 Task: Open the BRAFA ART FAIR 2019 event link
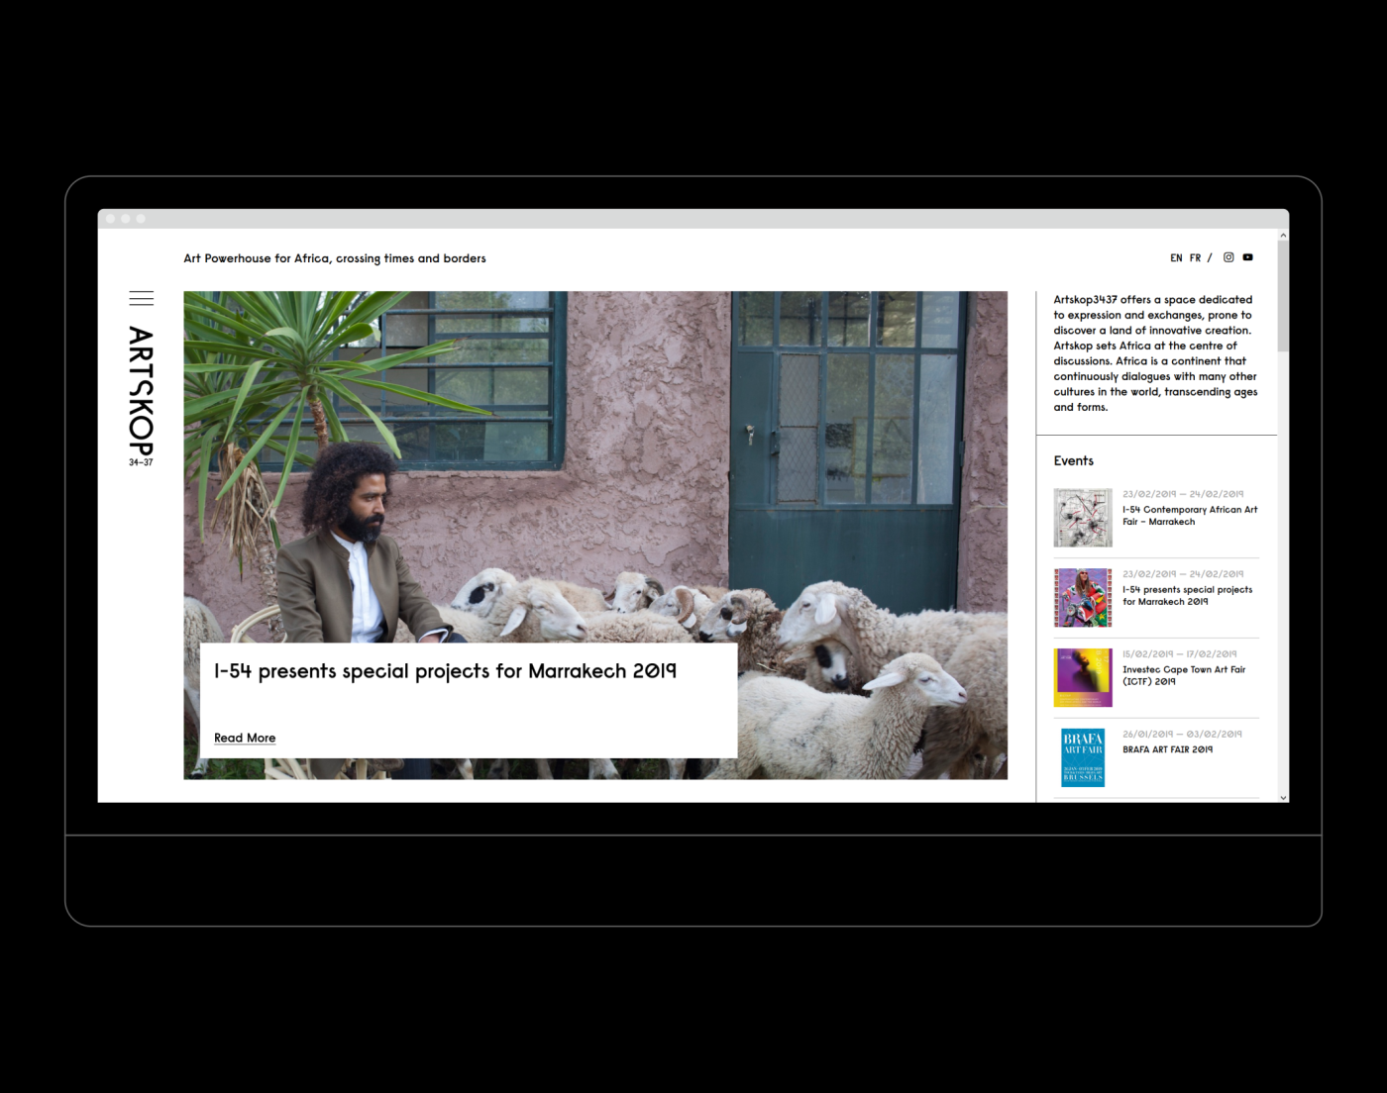tap(1167, 749)
